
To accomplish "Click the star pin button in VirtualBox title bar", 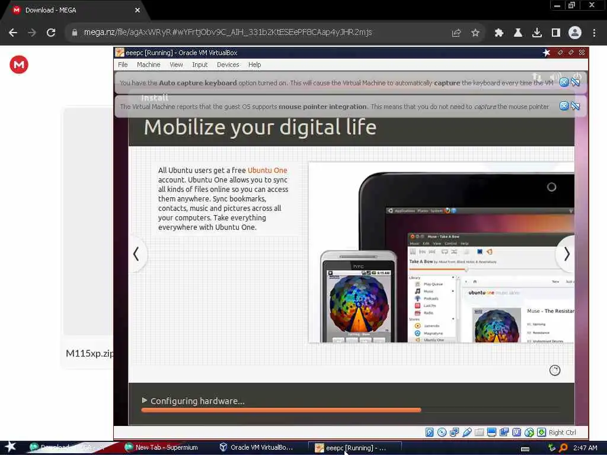I will pos(547,53).
